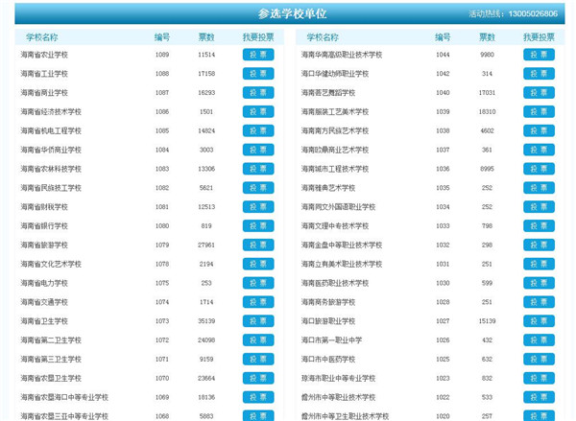
Task: Click the school name 海南省银行学校
Action: point(44,225)
